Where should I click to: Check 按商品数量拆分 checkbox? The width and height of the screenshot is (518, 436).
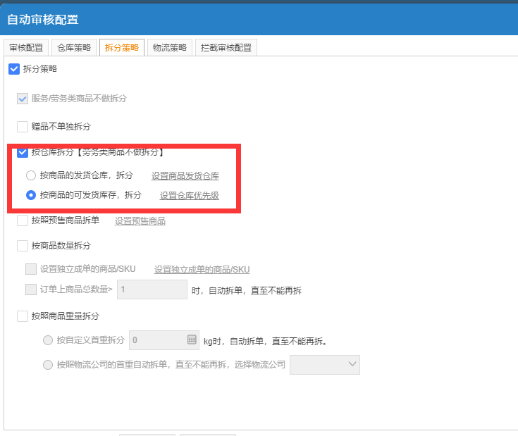click(x=23, y=246)
